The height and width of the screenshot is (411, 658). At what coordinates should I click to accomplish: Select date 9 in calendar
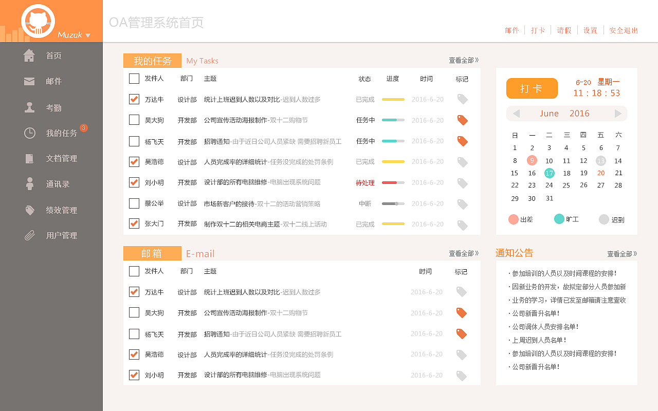click(532, 160)
